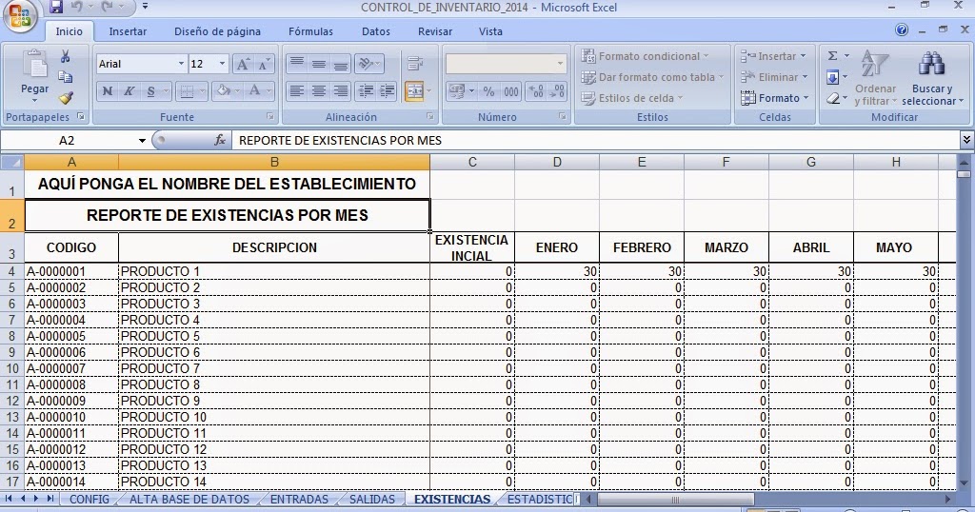This screenshot has width=975, height=512.
Task: Open Estilos de celda gallery
Action: (x=632, y=98)
